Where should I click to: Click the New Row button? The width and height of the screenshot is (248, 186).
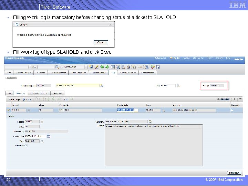tap(234, 173)
